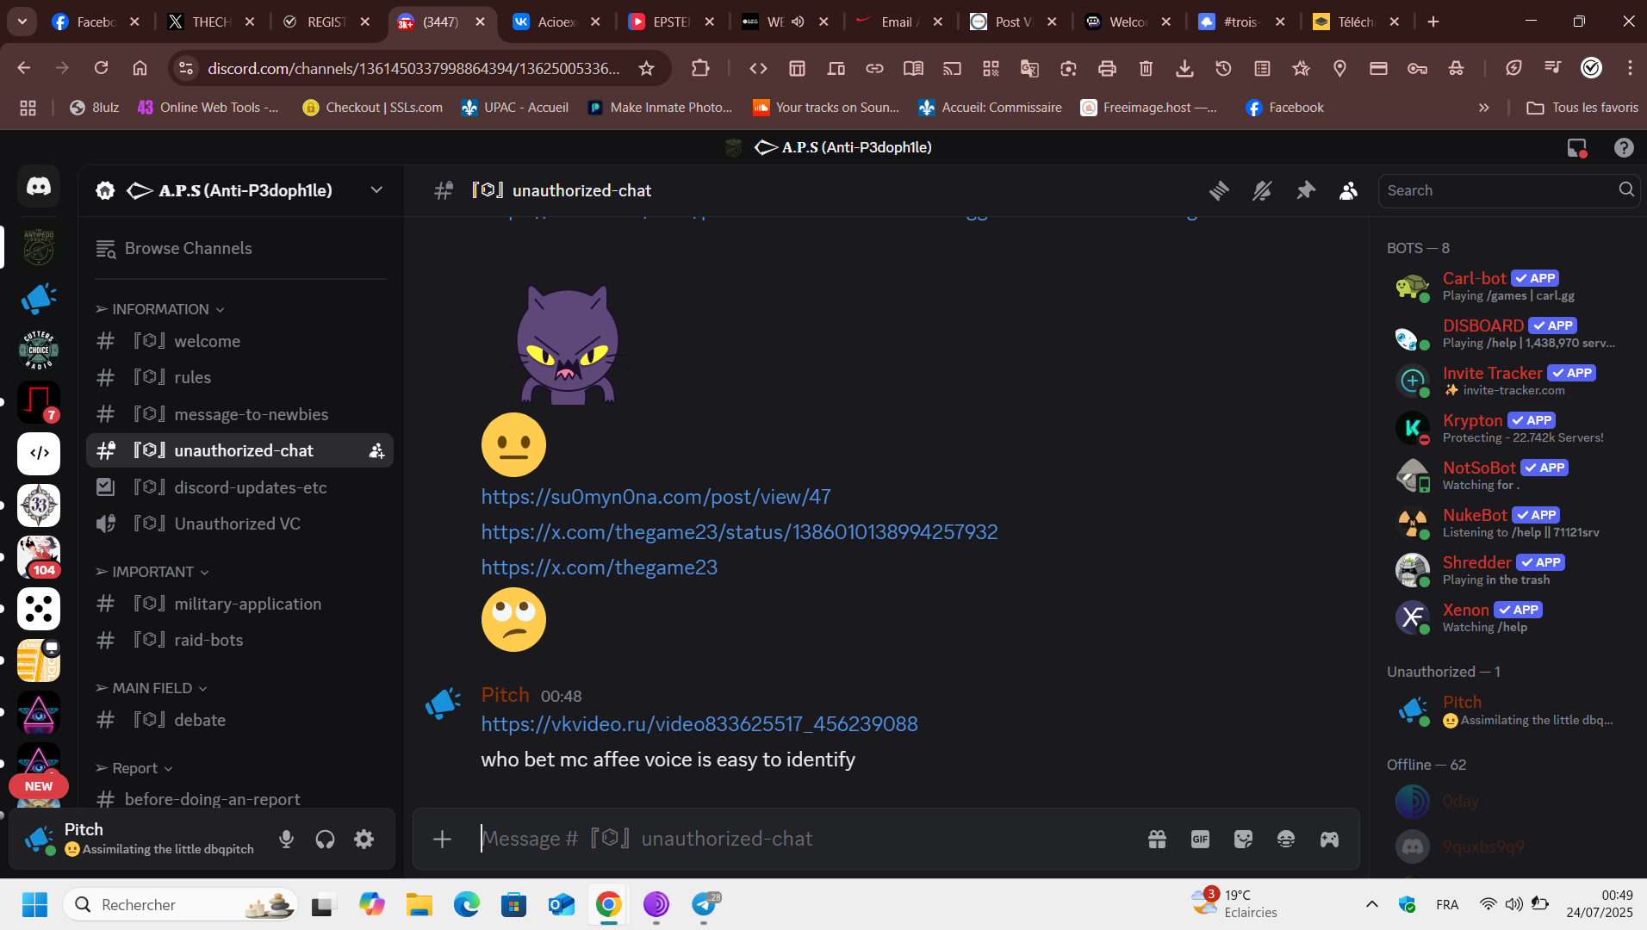Open the vkvideo.ru video link
The width and height of the screenshot is (1647, 930).
click(699, 724)
